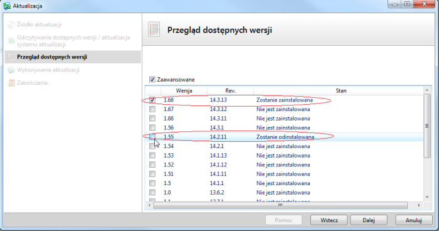Cancel update with the Anuluj button
This screenshot has height=231, width=439.
(x=414, y=220)
